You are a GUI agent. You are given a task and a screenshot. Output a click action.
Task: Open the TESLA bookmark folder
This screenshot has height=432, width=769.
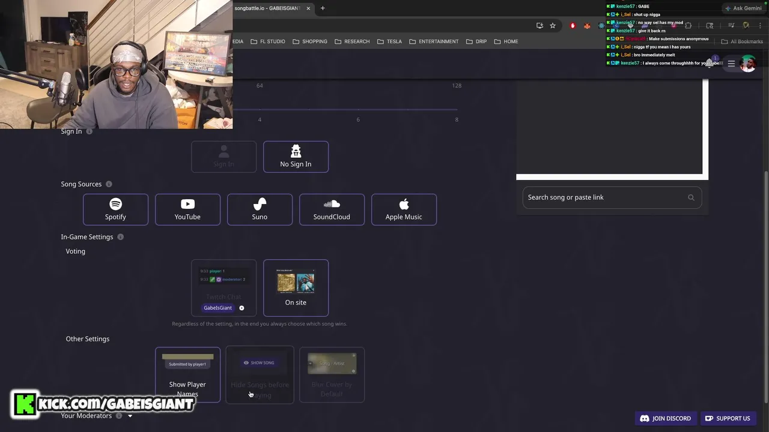click(x=389, y=41)
